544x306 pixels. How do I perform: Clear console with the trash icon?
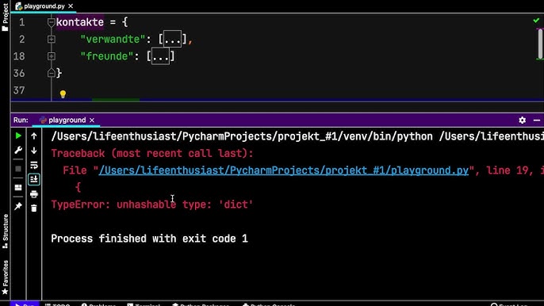pyautogui.click(x=34, y=208)
